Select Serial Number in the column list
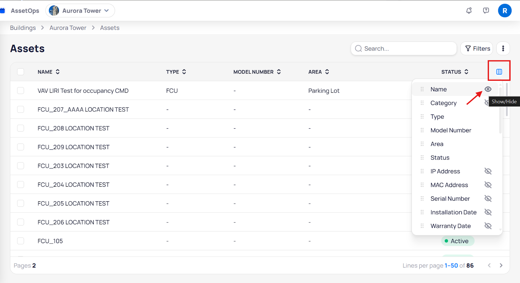Image resolution: width=520 pixels, height=283 pixels. 450,199
